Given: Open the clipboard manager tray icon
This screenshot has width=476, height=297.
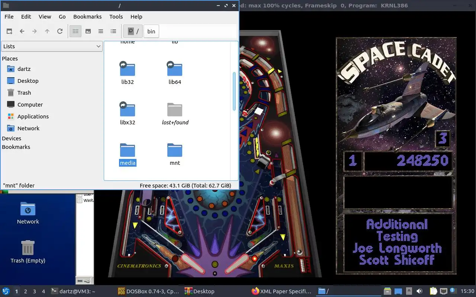Looking at the screenshot, I should pos(433,291).
